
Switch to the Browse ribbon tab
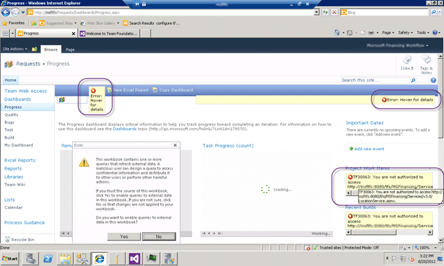click(x=51, y=49)
